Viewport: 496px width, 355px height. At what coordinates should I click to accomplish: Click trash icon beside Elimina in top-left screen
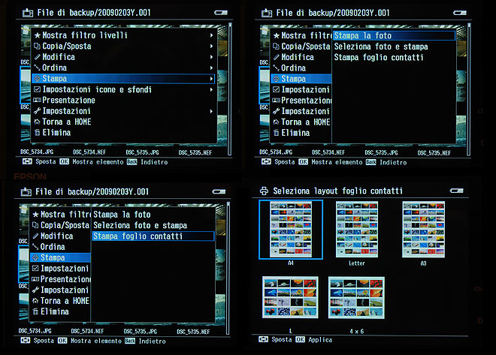tap(38, 133)
